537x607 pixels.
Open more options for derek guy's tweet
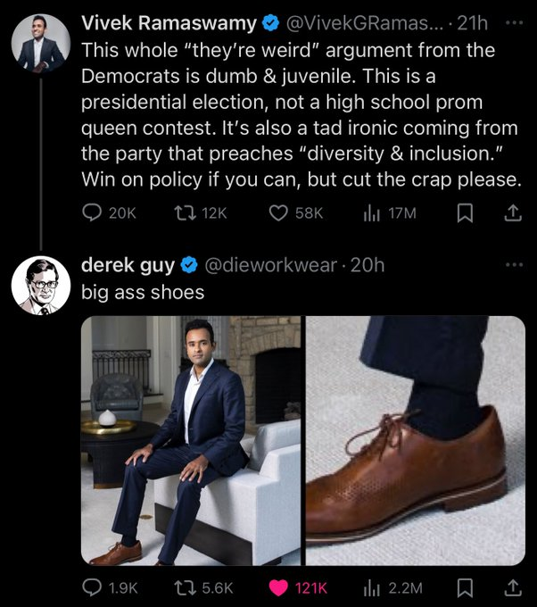click(512, 264)
